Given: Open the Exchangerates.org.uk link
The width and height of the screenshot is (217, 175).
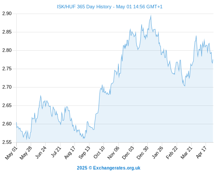Looking at the screenshot, I should (x=117, y=168).
